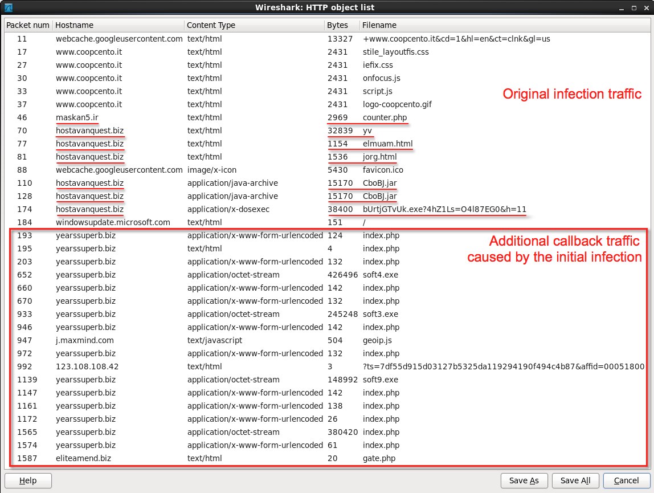This screenshot has width=654, height=493.
Task: Select the soft3.exe row
Action: [327, 314]
